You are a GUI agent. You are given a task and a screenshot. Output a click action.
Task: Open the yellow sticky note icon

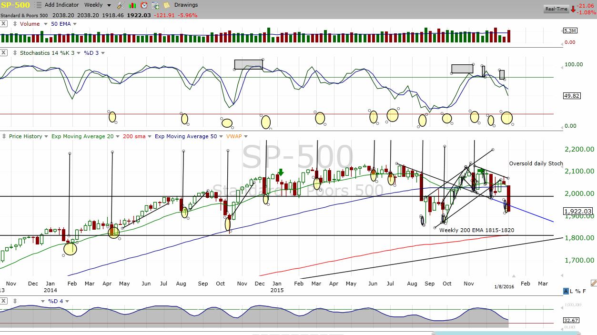166,5
